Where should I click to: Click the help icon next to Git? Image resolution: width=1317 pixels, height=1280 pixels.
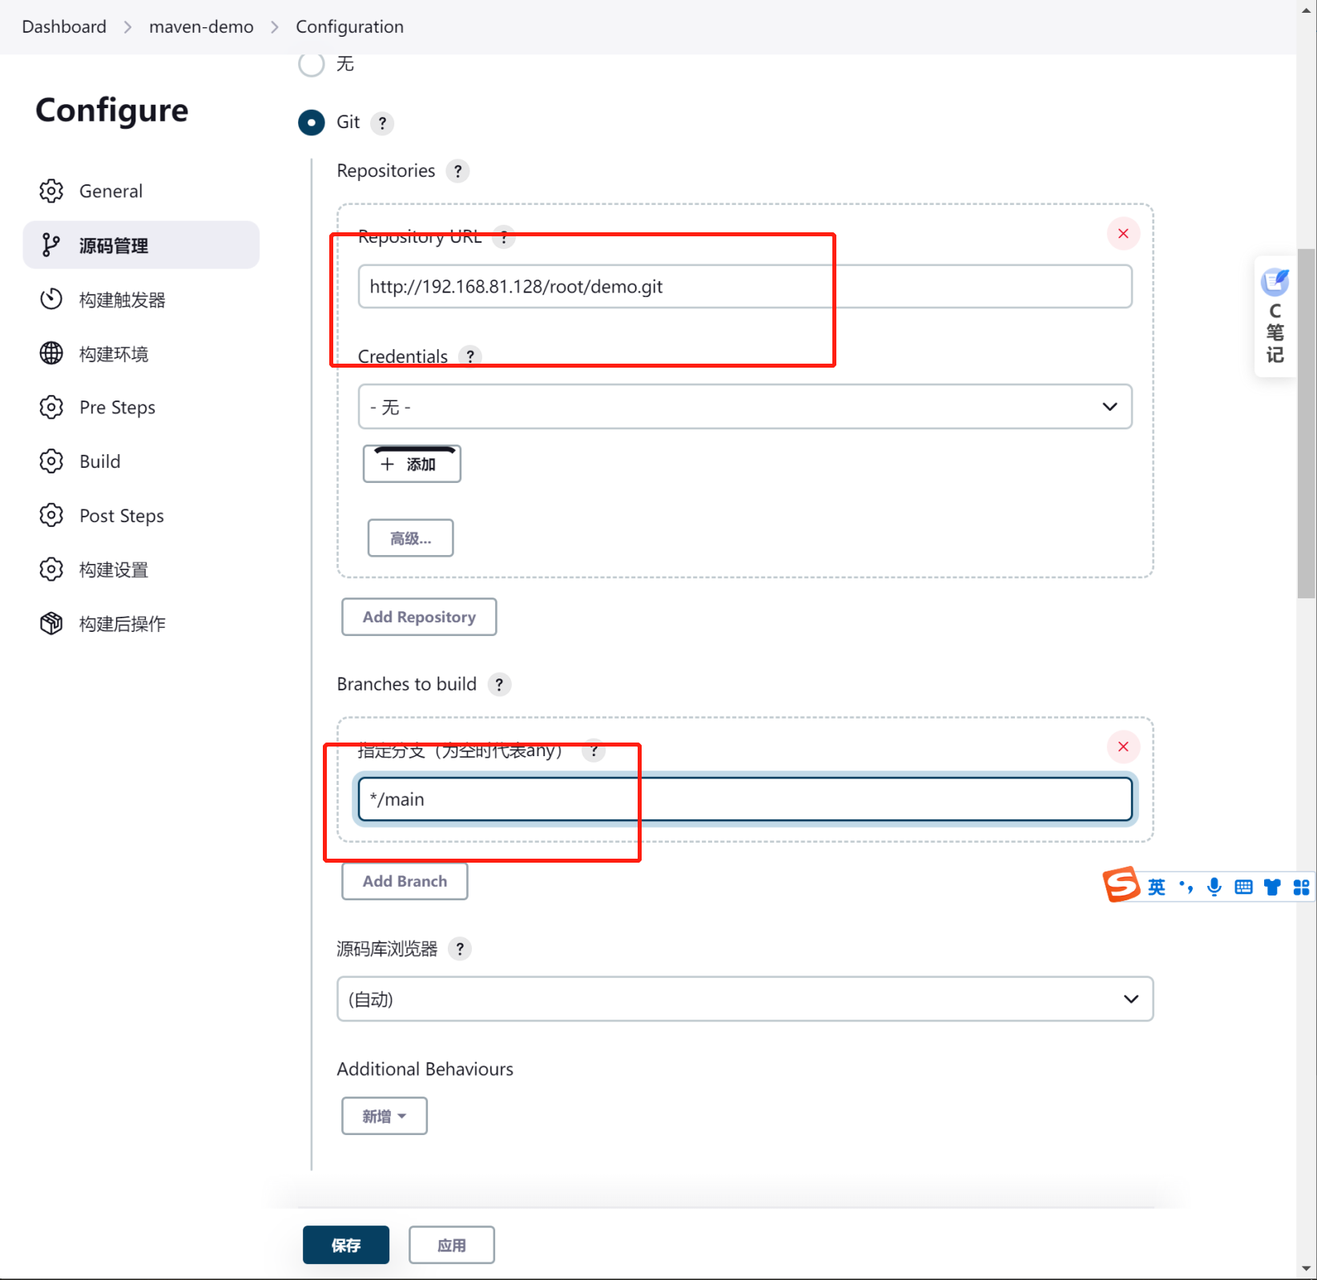[383, 123]
